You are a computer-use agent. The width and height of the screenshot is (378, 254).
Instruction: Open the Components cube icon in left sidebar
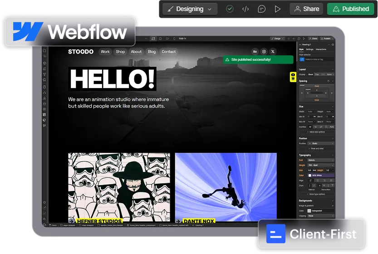[x=44, y=63]
